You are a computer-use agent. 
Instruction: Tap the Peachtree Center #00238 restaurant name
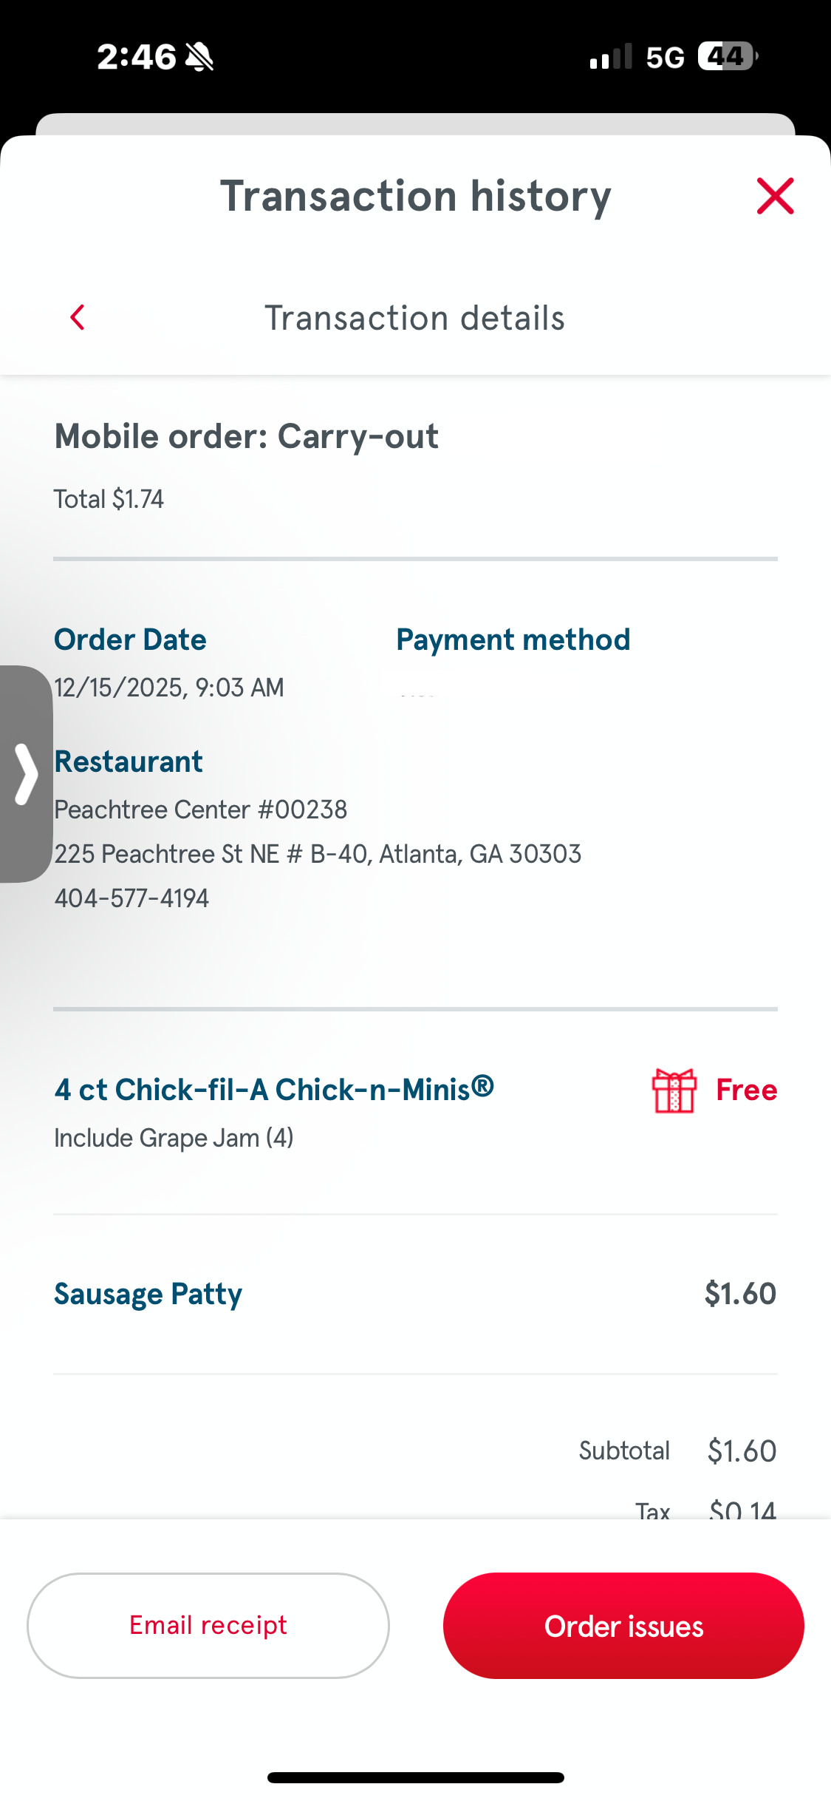[200, 810]
